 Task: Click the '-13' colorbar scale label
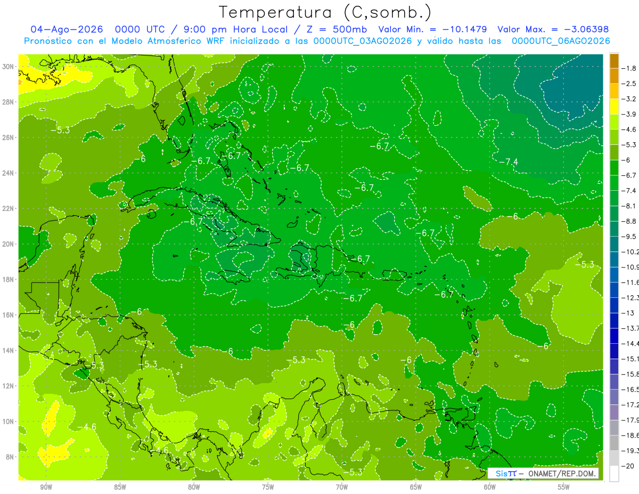(628, 313)
